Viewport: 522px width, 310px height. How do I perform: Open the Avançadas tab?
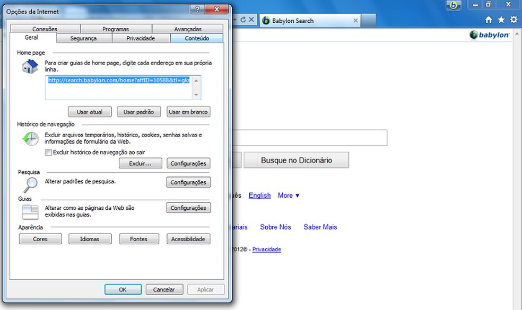point(188,29)
